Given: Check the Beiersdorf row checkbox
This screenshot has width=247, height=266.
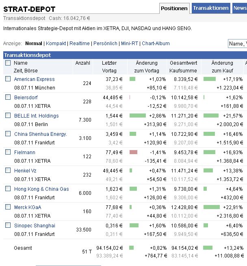Looking at the screenshot, I should (x=8, y=97).
